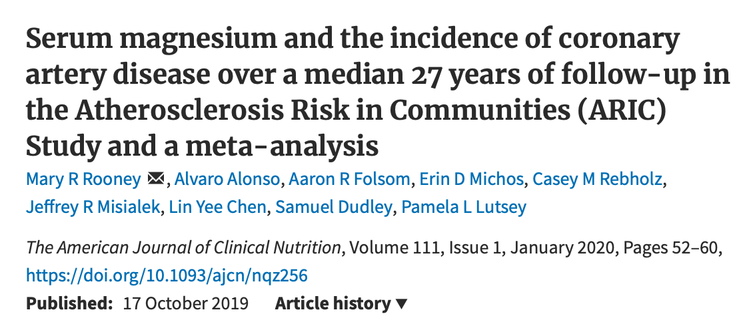Follow the doi.org article link

click(x=167, y=275)
